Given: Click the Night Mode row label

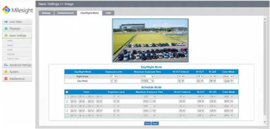Looking at the screenshot, I should pos(82,76).
